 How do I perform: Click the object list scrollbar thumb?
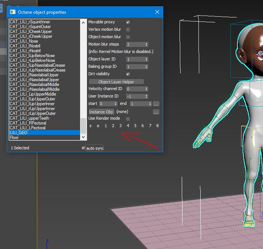[83, 126]
